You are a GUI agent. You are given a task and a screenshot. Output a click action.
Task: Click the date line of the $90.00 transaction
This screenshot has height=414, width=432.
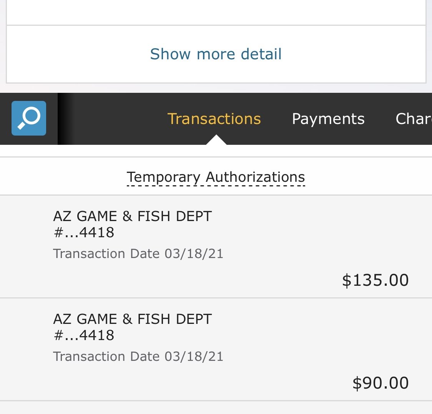click(x=138, y=357)
